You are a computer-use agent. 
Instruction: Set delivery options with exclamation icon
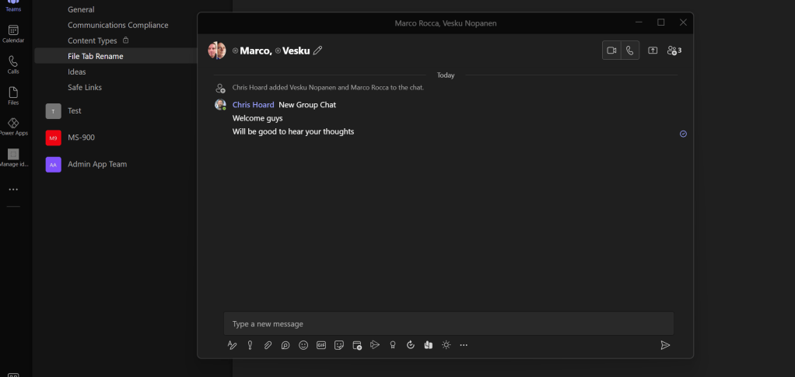click(250, 345)
